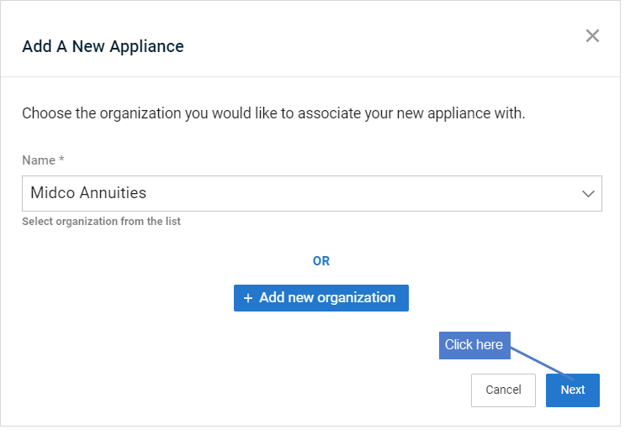Click the callout pointer line toward Next

click(541, 363)
